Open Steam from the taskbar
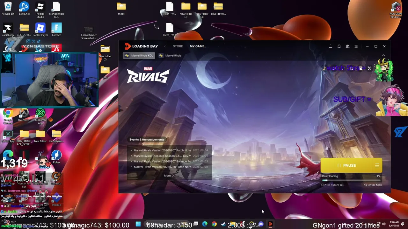 click(223, 225)
